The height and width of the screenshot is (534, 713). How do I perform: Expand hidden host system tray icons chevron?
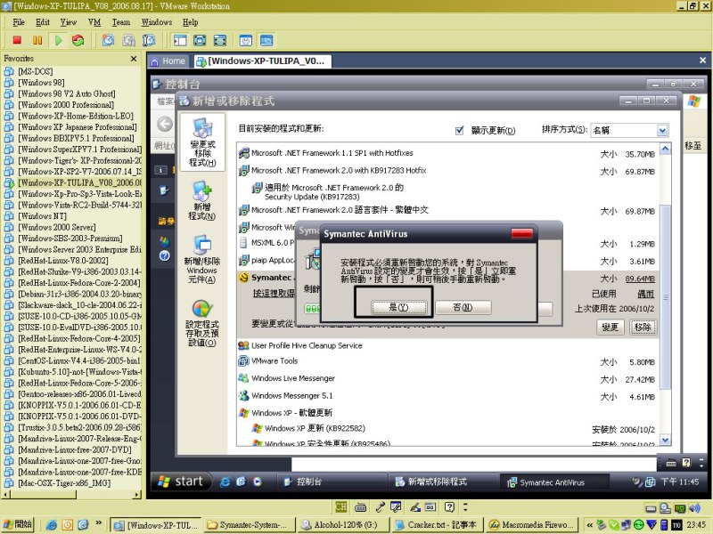click(x=590, y=524)
